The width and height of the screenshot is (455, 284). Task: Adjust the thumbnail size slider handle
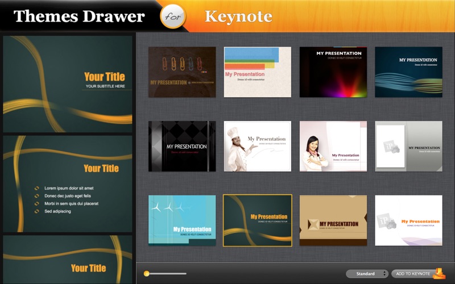pos(147,274)
